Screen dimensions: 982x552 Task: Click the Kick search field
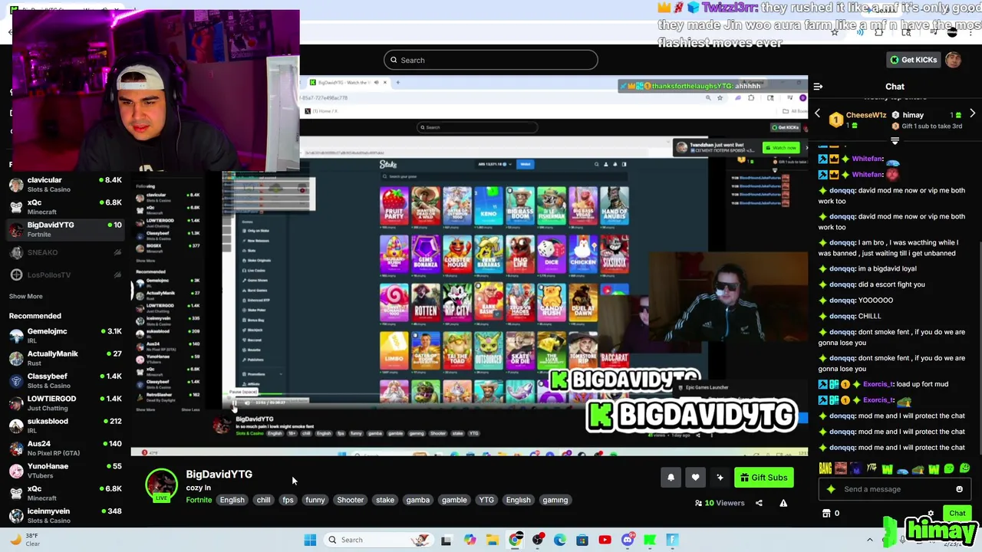point(491,60)
